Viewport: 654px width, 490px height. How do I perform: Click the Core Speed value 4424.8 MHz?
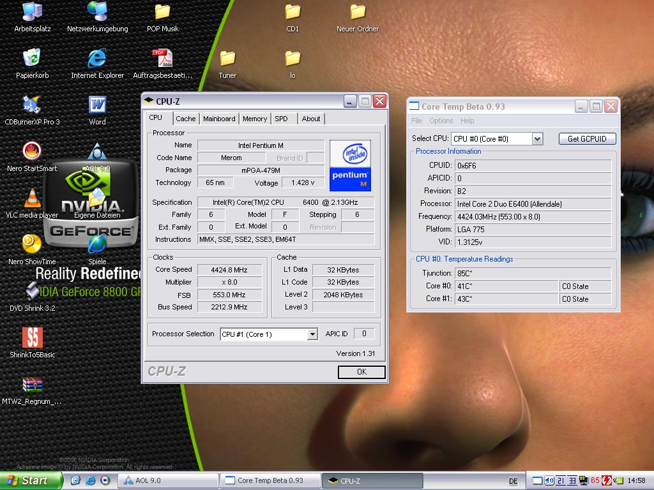229,270
